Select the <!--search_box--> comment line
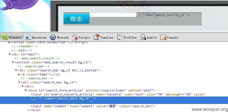Viewport: 228px width, 112px height. pos(37,78)
